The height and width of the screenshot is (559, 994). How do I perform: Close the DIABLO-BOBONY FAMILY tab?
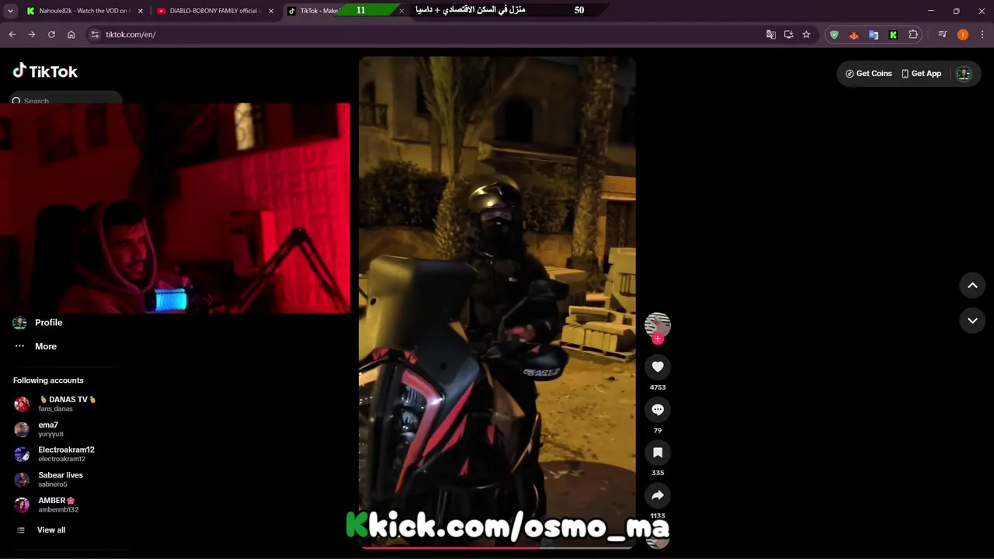(x=271, y=11)
